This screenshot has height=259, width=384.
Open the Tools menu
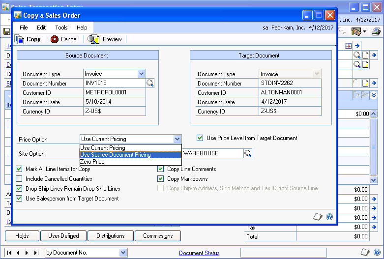[61, 28]
